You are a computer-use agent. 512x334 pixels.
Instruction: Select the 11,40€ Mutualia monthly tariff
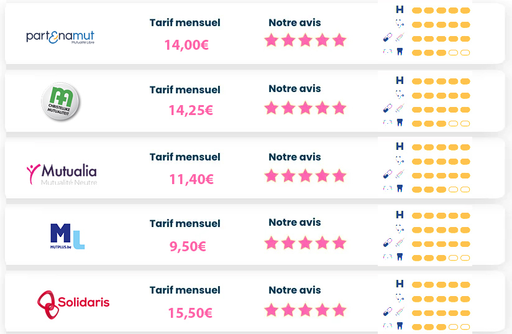pos(191,179)
